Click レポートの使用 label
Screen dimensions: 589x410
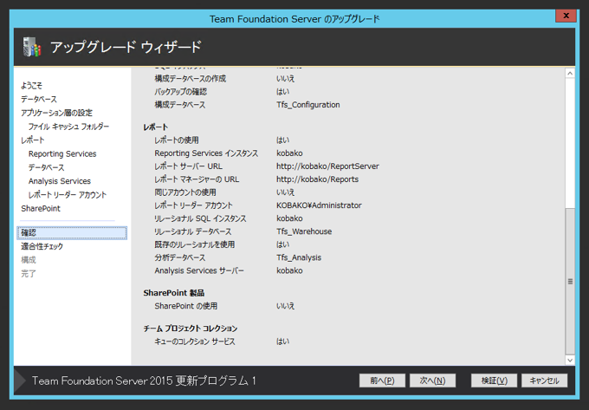pos(177,140)
